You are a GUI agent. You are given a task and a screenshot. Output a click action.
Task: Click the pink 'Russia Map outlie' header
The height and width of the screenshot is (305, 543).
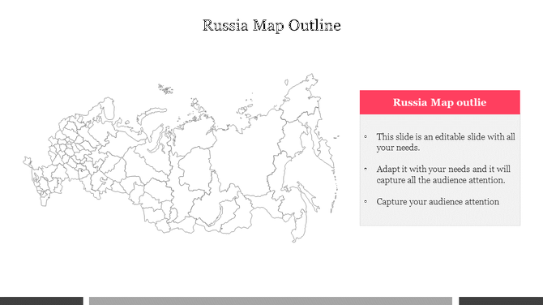440,102
